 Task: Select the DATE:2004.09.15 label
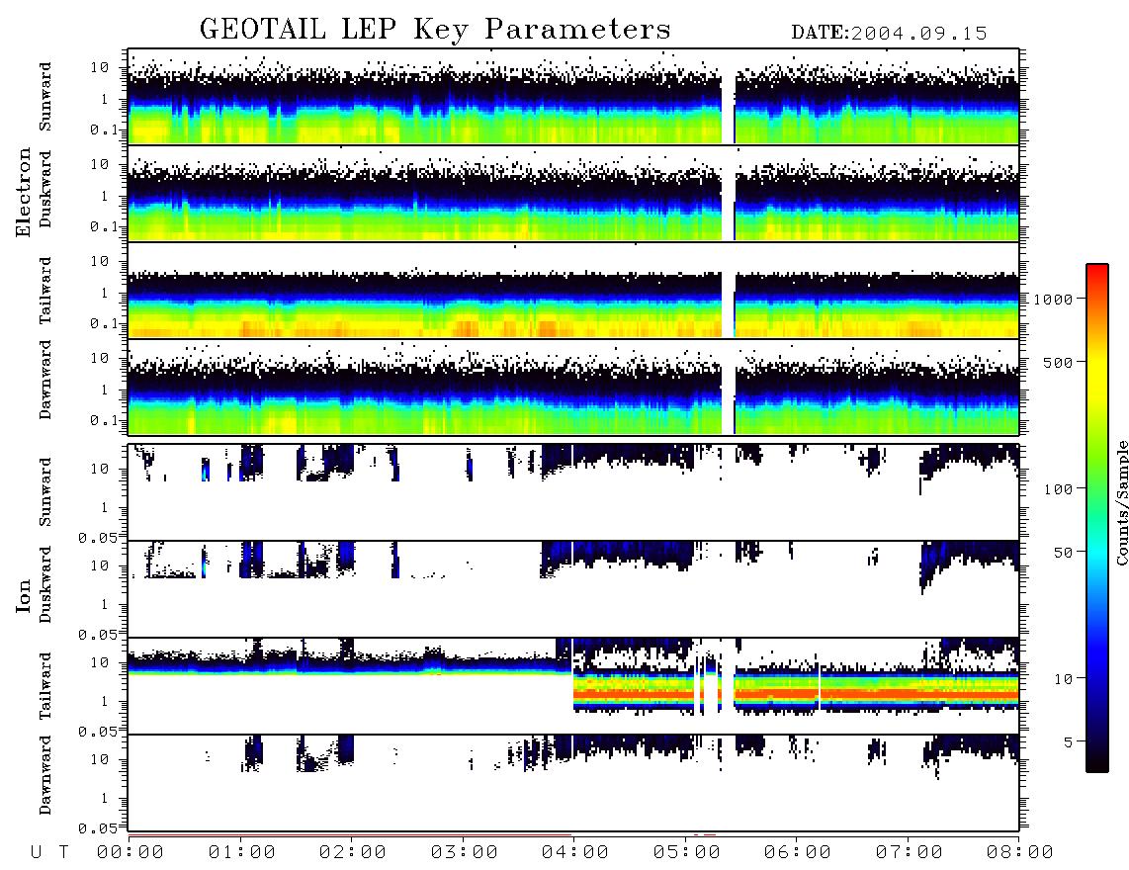point(889,34)
